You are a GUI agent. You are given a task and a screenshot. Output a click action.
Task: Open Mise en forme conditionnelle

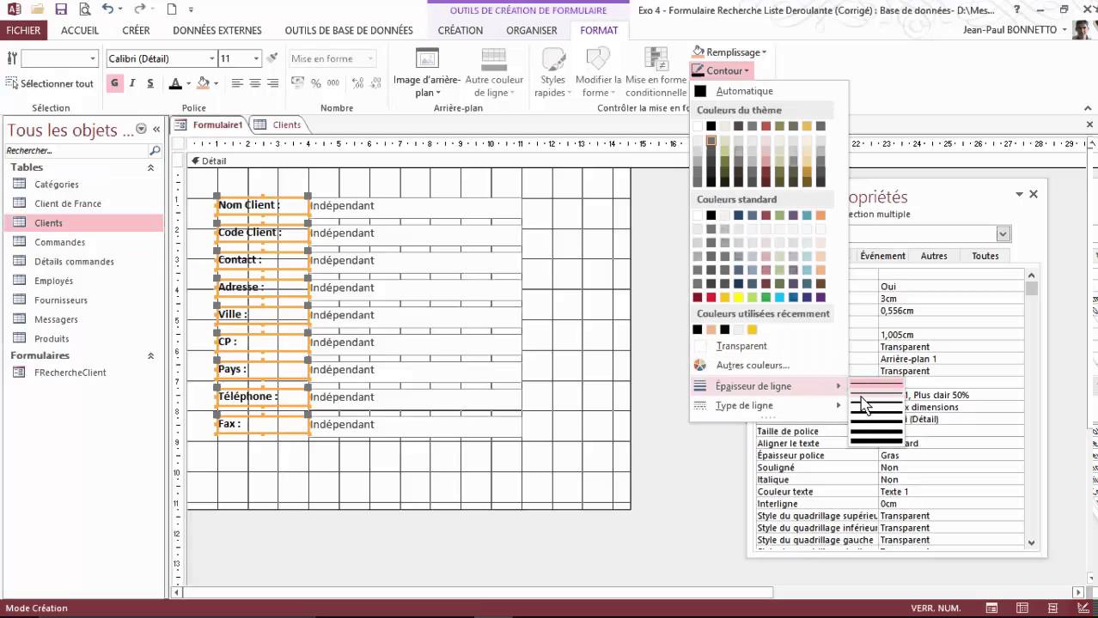[656, 74]
